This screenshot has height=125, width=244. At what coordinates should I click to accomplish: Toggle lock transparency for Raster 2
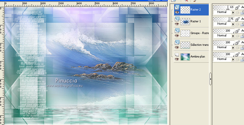(242, 12)
